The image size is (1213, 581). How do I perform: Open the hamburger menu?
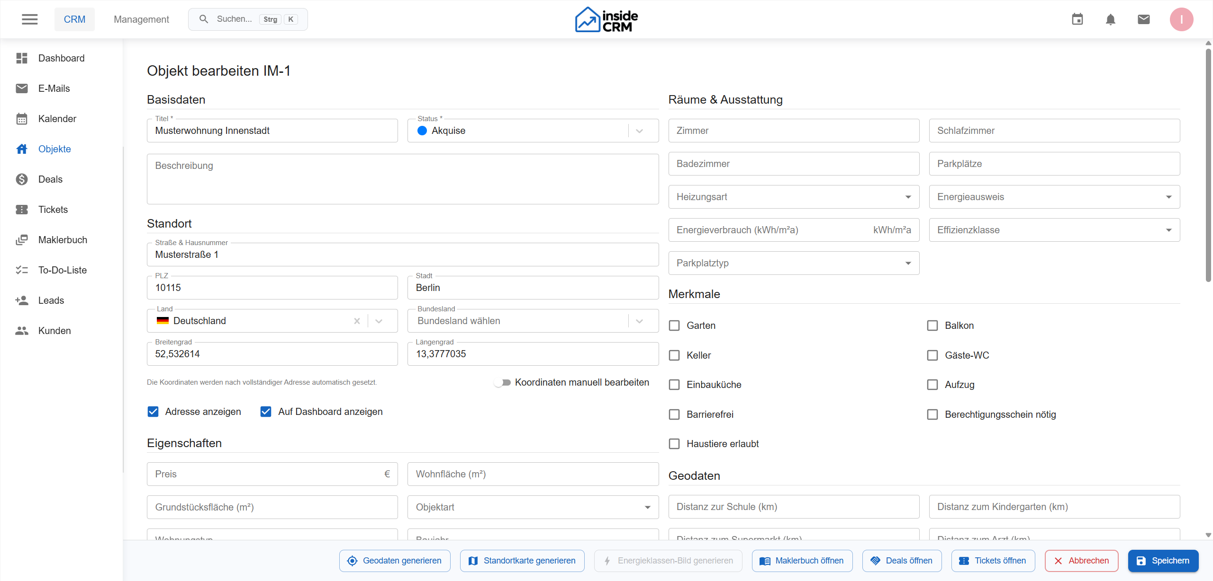(x=29, y=19)
